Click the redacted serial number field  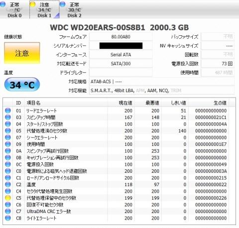[x=120, y=46]
